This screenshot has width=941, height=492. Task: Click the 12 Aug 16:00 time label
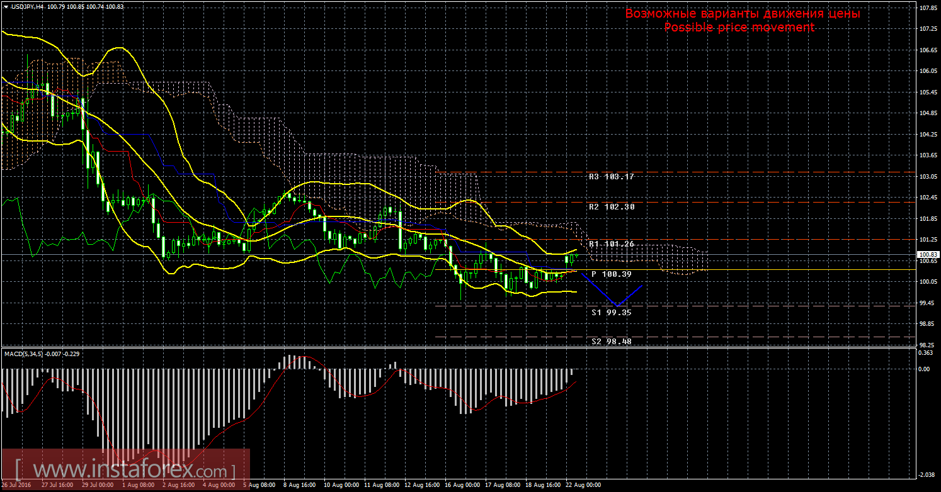(x=421, y=486)
